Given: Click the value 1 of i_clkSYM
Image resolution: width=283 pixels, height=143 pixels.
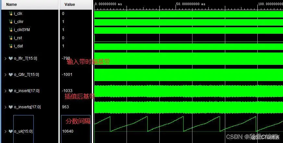Looking at the screenshot, I should 63,30.
